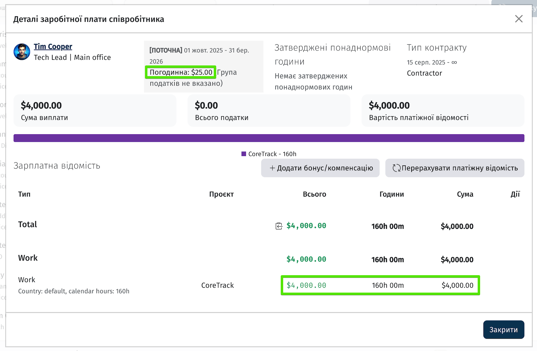Click CoreTrack project in the Work row
This screenshot has width=537, height=351.
(x=217, y=285)
